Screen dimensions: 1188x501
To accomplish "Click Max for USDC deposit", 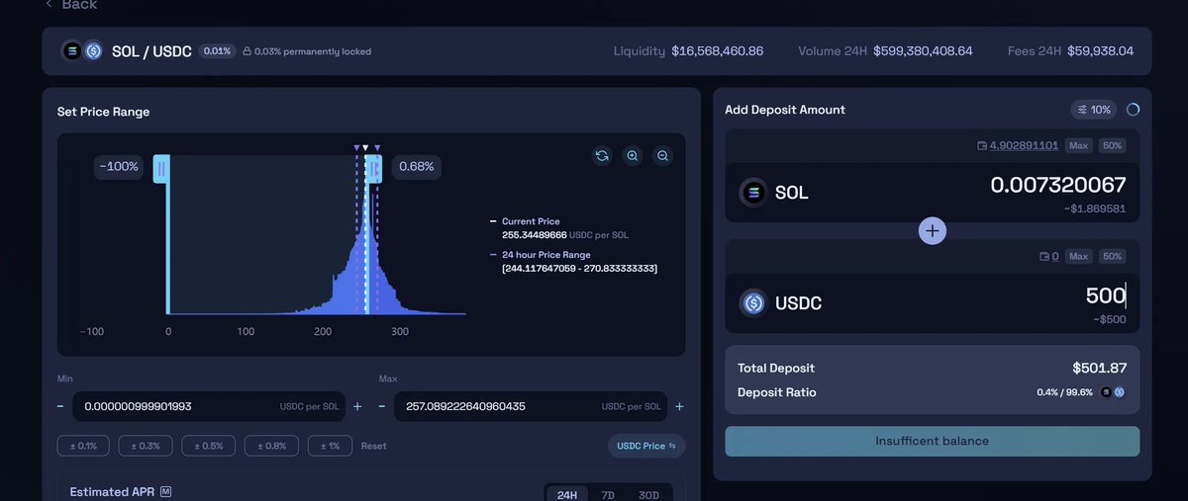I will pyautogui.click(x=1078, y=256).
